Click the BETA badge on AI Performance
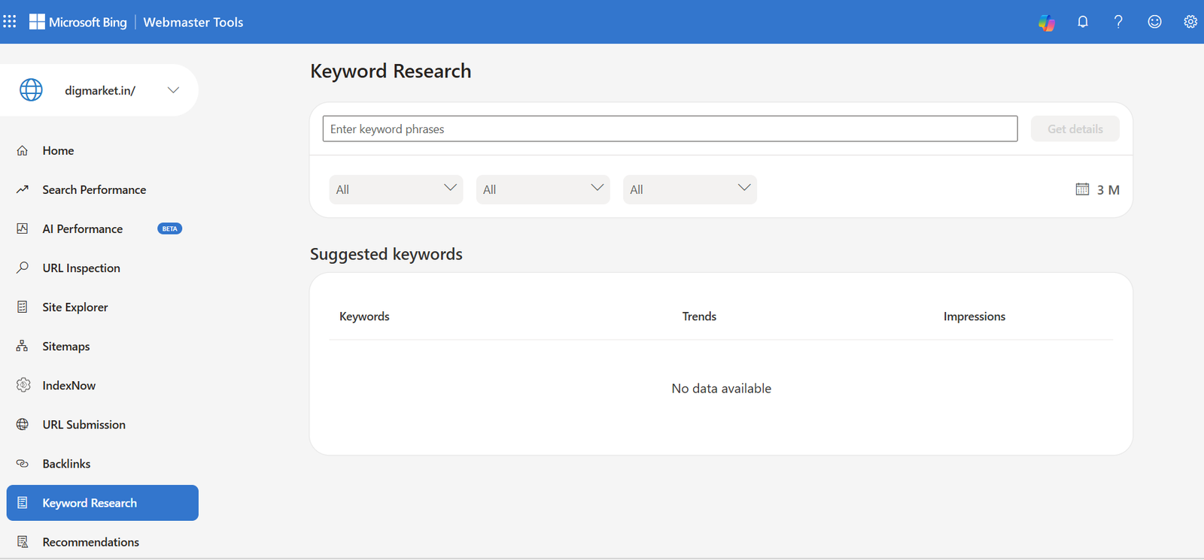 [x=170, y=229]
